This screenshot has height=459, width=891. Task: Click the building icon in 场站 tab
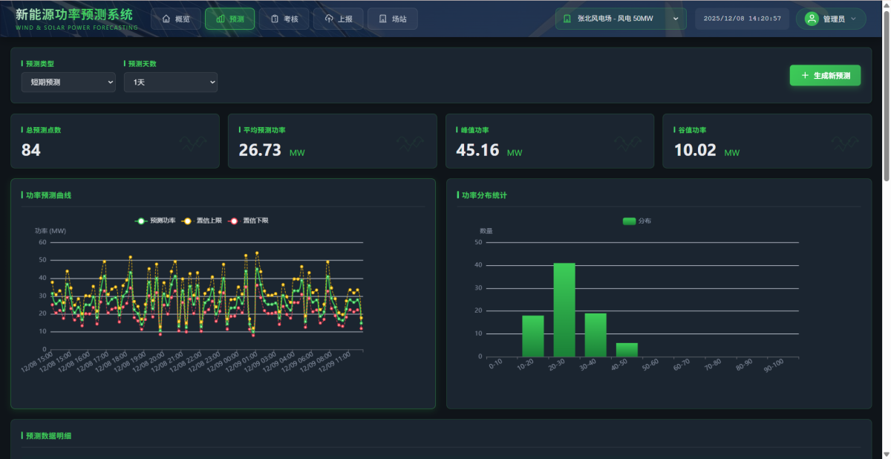[382, 19]
